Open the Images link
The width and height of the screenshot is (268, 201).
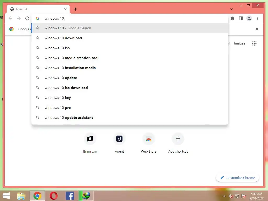[239, 43]
